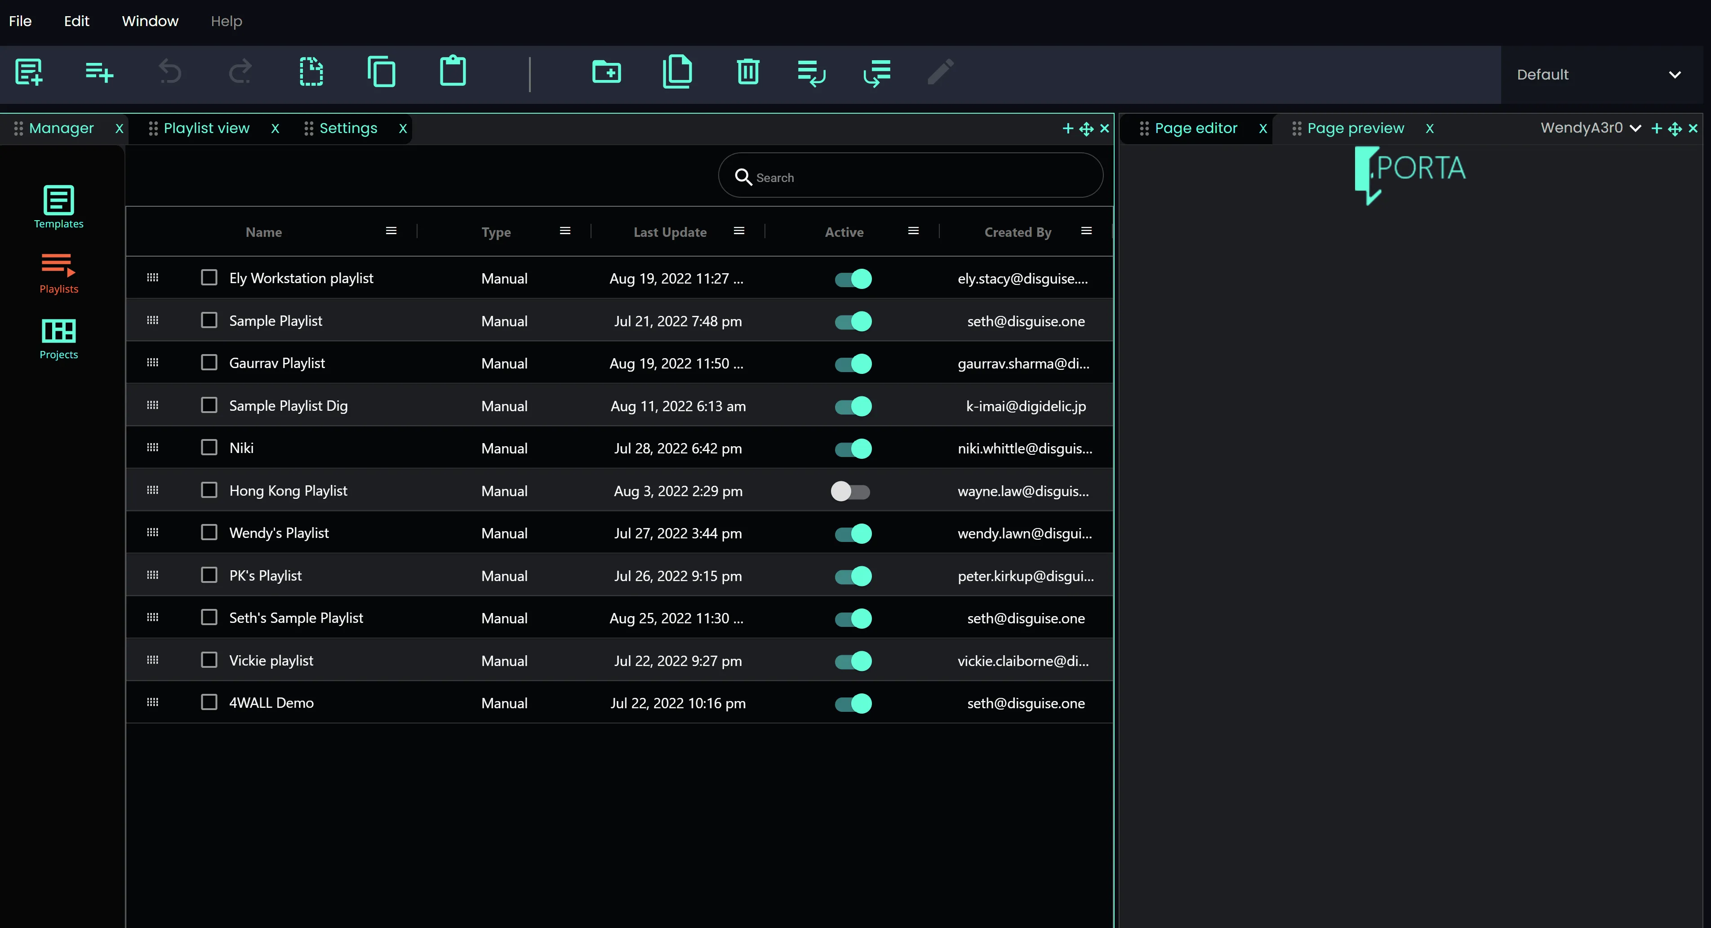Viewport: 1711px width, 928px height.
Task: Open the WendyA3r0 dropdown selector
Action: pos(1590,128)
